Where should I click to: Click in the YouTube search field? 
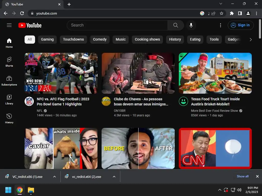[x=117, y=25]
